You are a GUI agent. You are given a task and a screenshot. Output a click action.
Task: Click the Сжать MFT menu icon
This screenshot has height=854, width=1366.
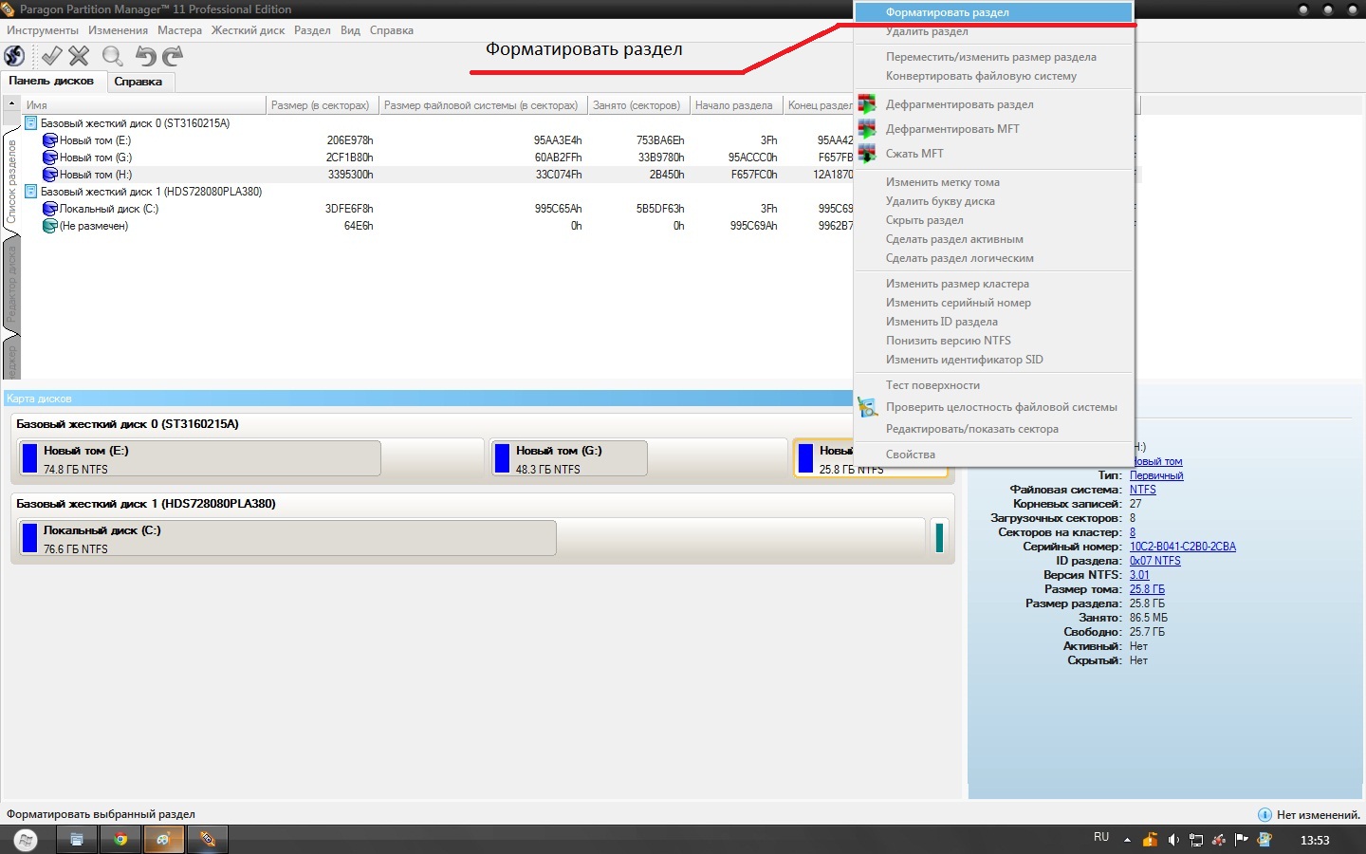coord(866,153)
